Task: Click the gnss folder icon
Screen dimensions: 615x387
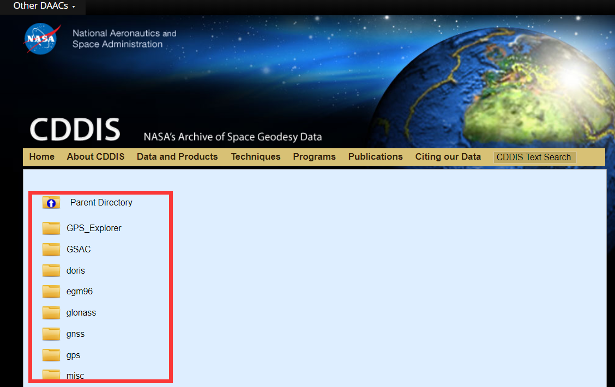Action: 51,334
